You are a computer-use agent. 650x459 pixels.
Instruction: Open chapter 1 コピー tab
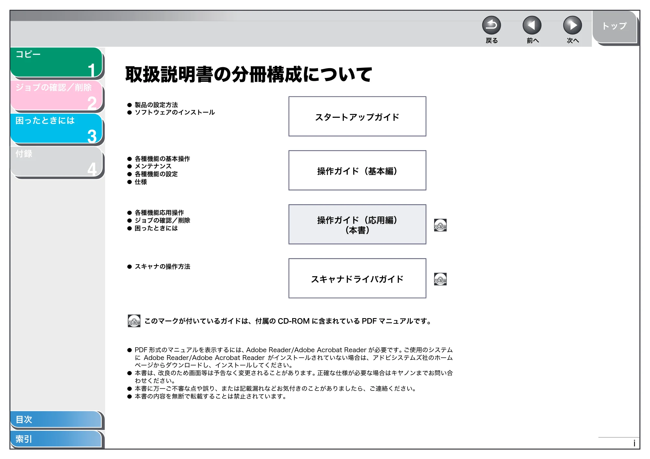(x=57, y=62)
